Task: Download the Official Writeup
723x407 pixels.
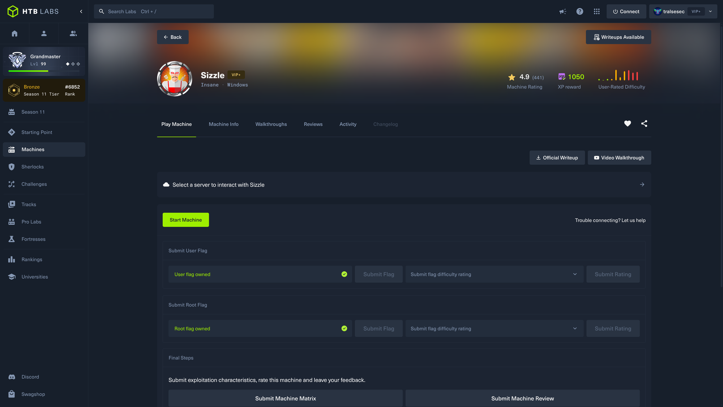Action: (x=557, y=158)
